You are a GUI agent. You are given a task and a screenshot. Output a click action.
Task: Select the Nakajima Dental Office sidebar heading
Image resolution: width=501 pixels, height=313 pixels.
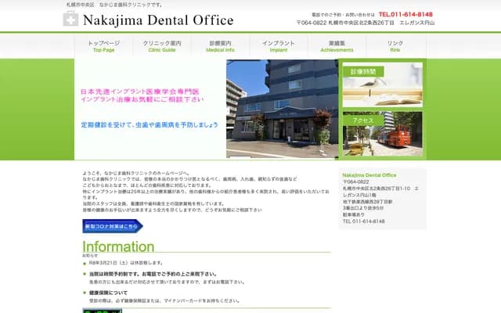pos(369,175)
